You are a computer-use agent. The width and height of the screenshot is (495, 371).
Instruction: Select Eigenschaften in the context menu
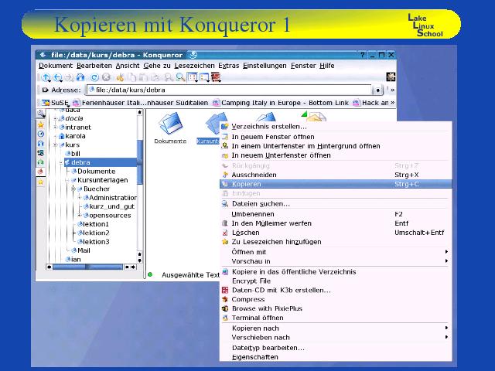tap(336, 357)
